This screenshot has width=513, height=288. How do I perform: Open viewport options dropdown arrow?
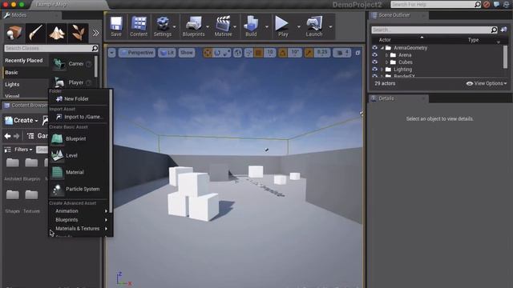click(111, 53)
